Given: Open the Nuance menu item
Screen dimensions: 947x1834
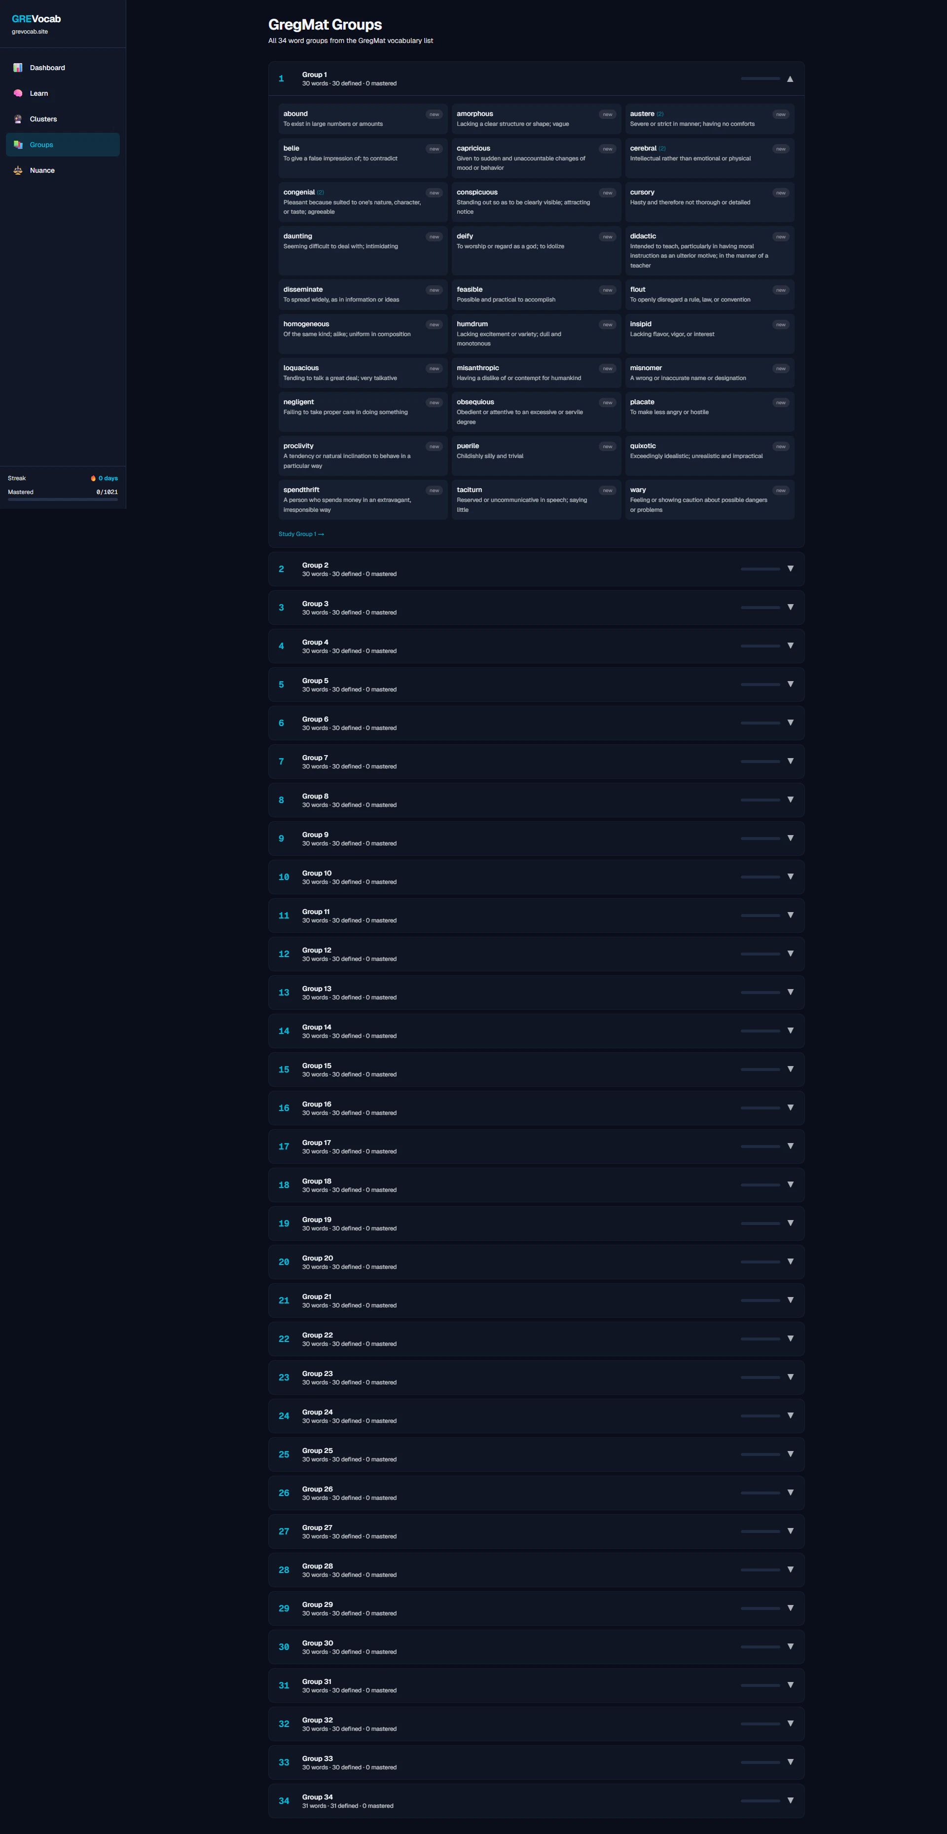Looking at the screenshot, I should 42,170.
